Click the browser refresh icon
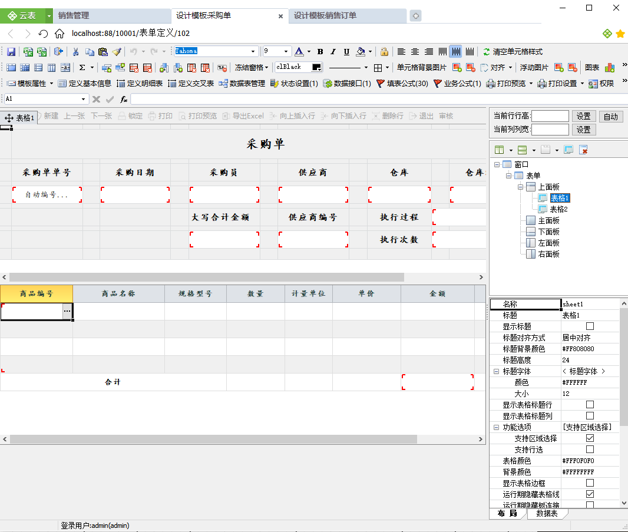The image size is (628, 532). [43, 34]
